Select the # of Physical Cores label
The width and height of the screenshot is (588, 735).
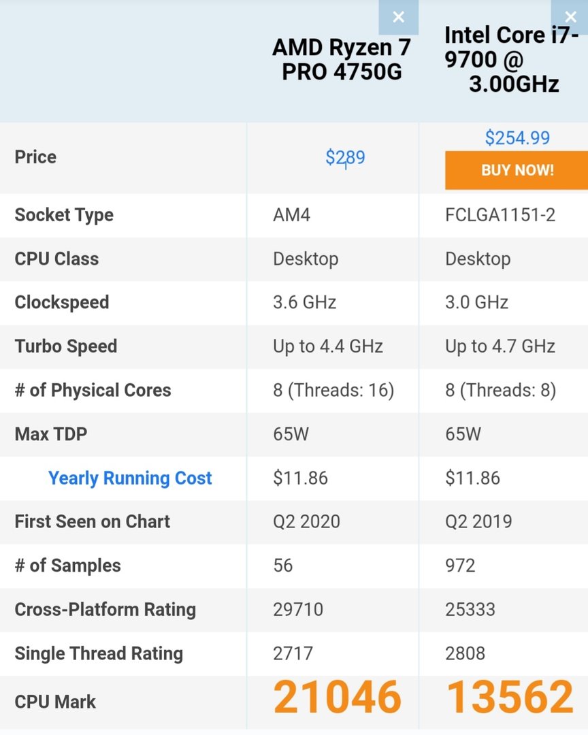[x=93, y=390]
